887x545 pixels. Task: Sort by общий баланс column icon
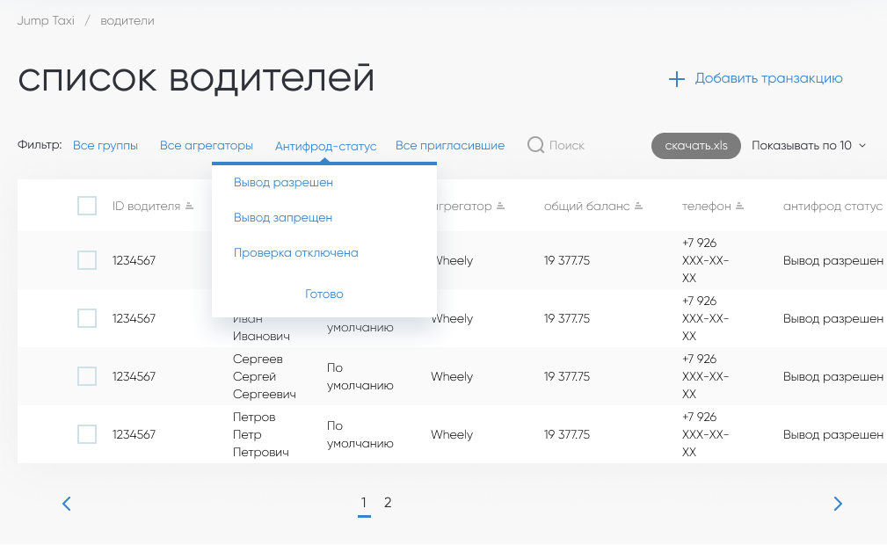639,207
